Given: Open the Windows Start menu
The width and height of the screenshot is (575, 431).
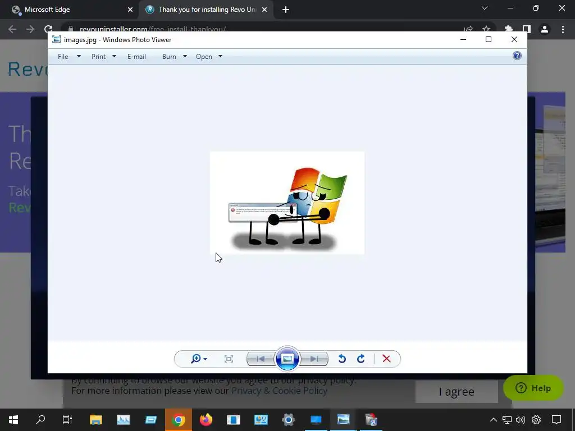Looking at the screenshot, I should coord(13,420).
